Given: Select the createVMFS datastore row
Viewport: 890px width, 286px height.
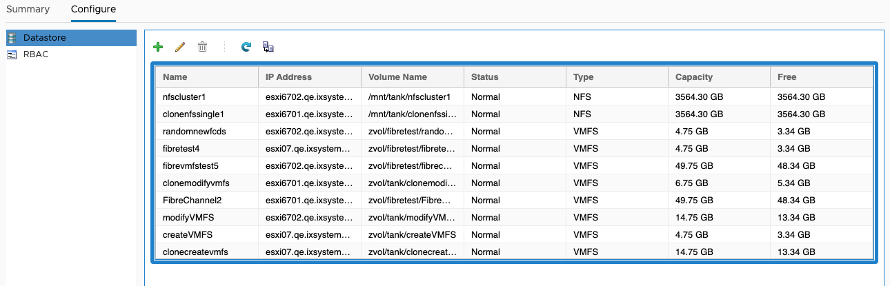Looking at the screenshot, I should (x=182, y=235).
